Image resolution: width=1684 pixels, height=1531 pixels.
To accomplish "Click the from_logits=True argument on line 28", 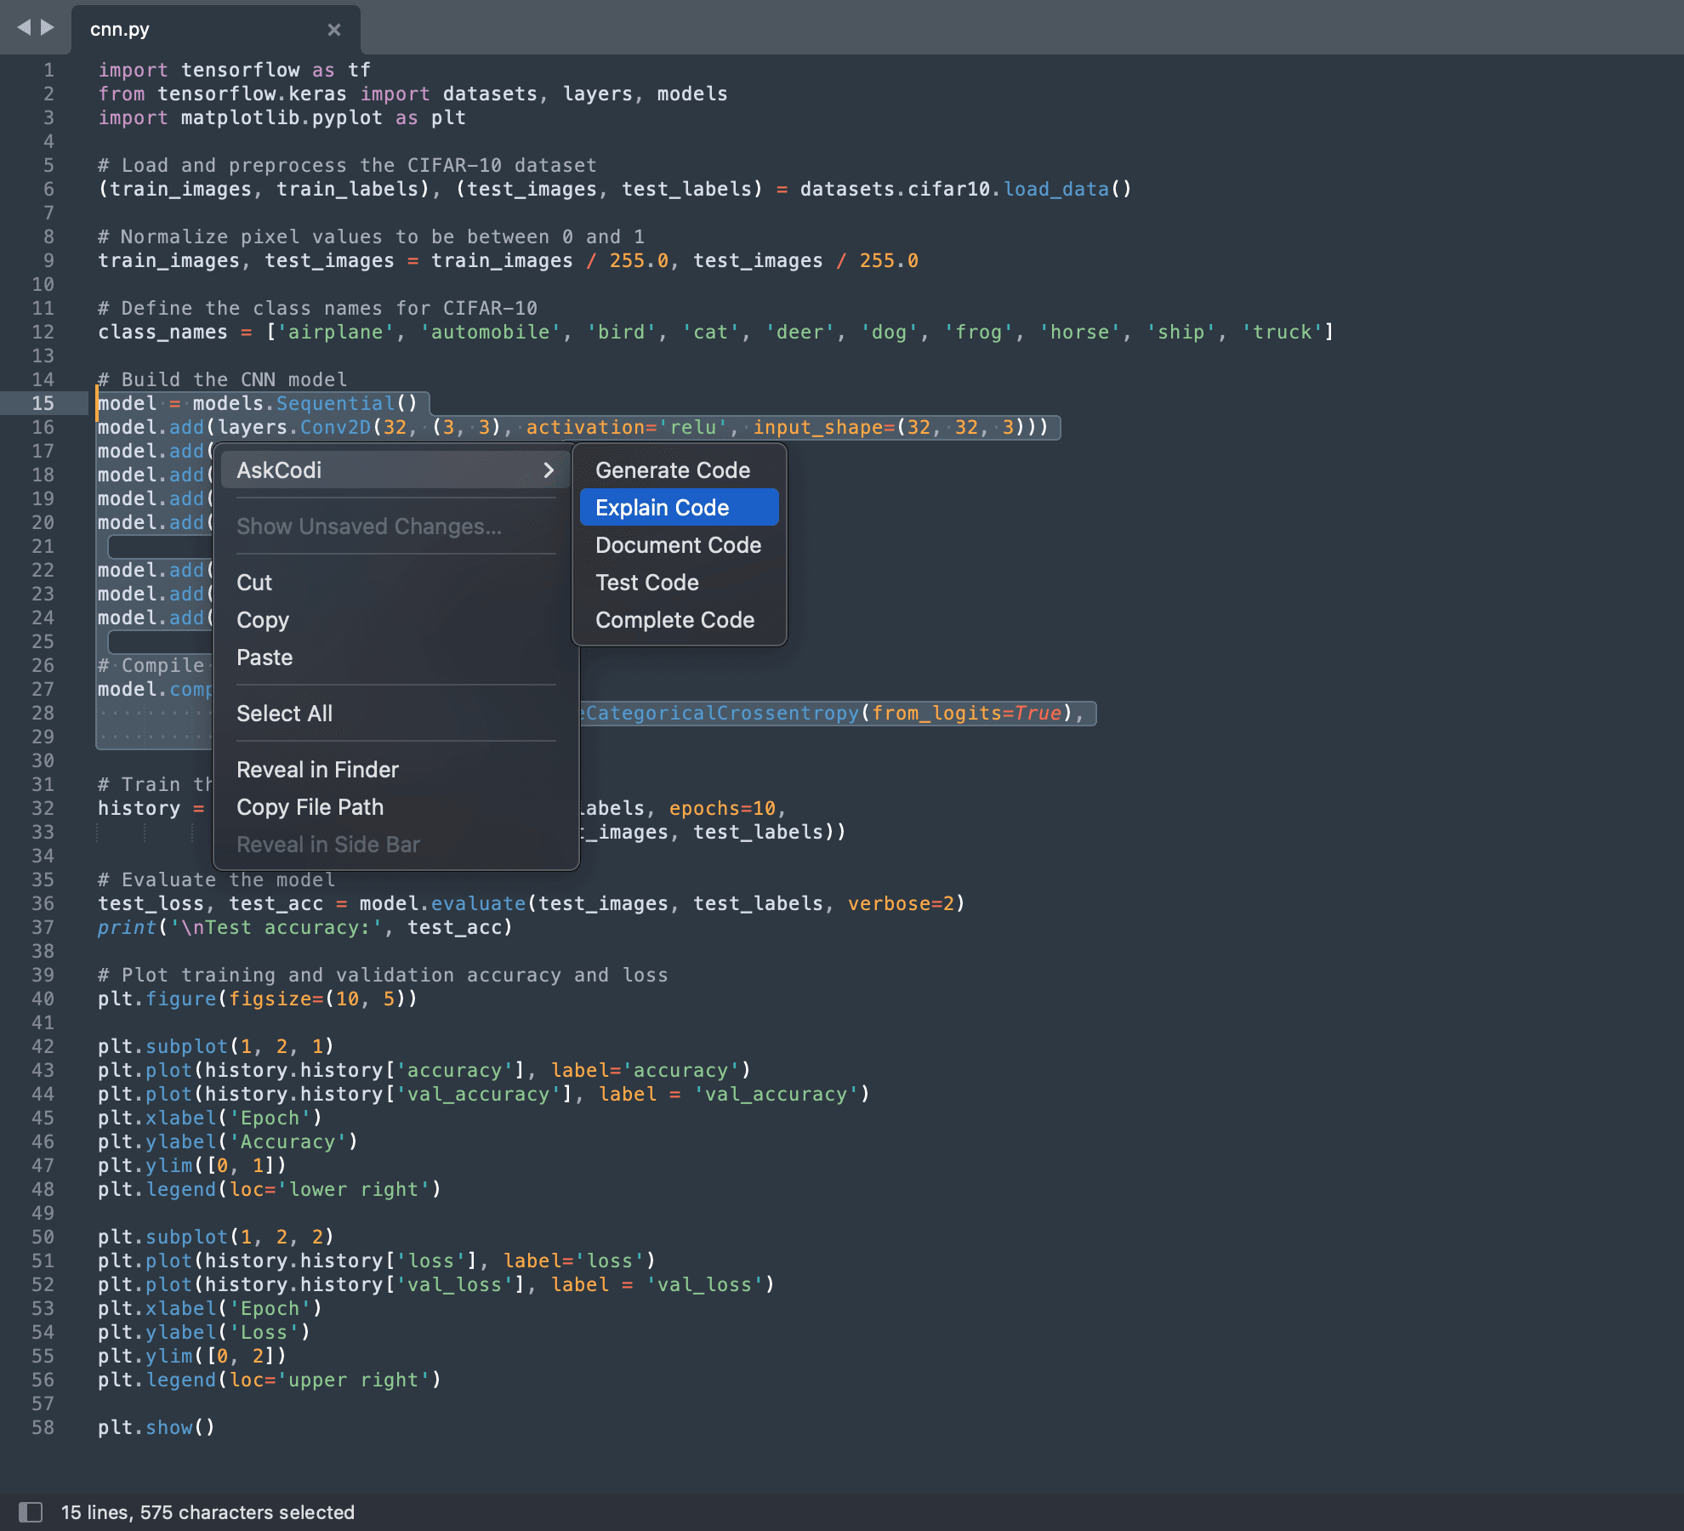I will [x=967, y=713].
